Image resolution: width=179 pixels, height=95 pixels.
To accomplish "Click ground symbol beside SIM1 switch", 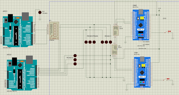I will click(173, 85).
